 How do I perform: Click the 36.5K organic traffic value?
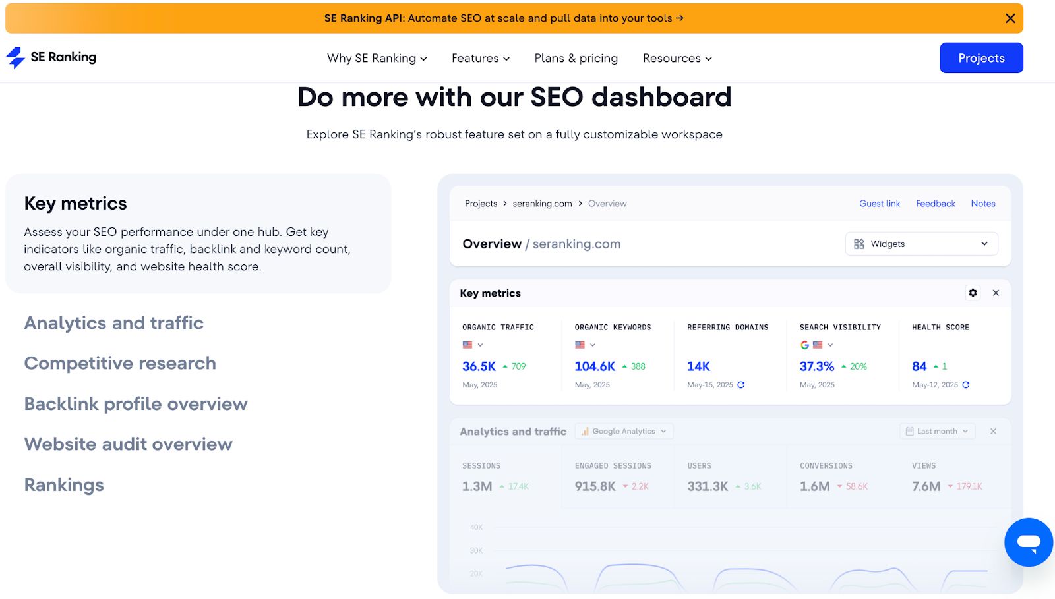click(479, 366)
